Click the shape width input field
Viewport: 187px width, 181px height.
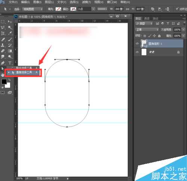pyautogui.click(x=119, y=9)
